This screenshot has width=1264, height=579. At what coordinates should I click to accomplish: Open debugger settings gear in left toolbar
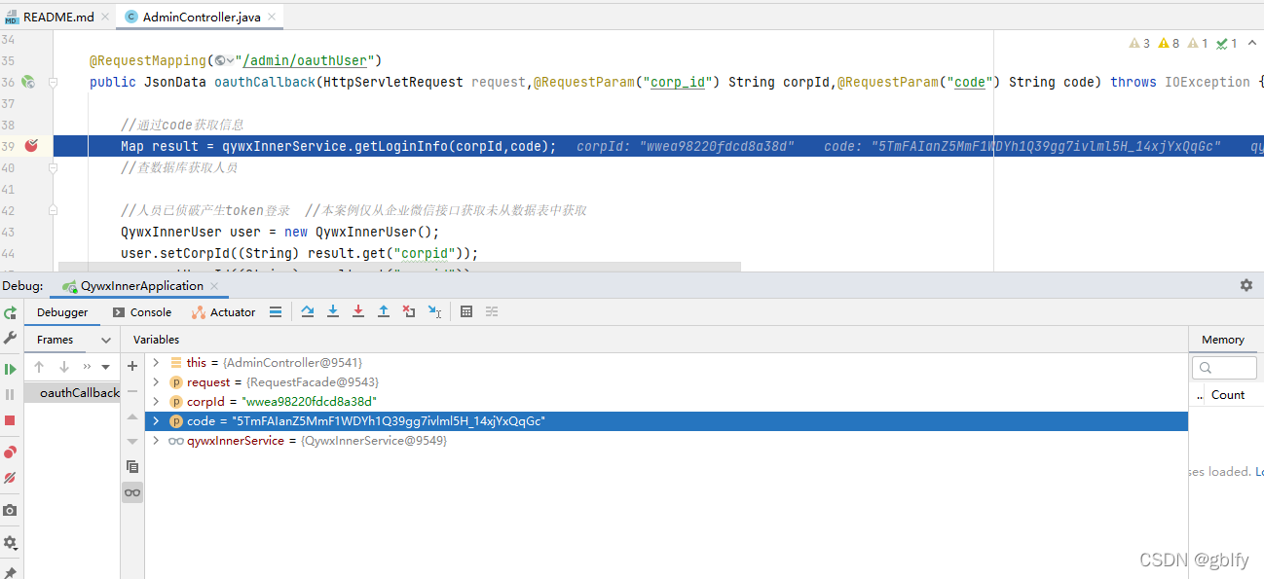pyautogui.click(x=10, y=542)
